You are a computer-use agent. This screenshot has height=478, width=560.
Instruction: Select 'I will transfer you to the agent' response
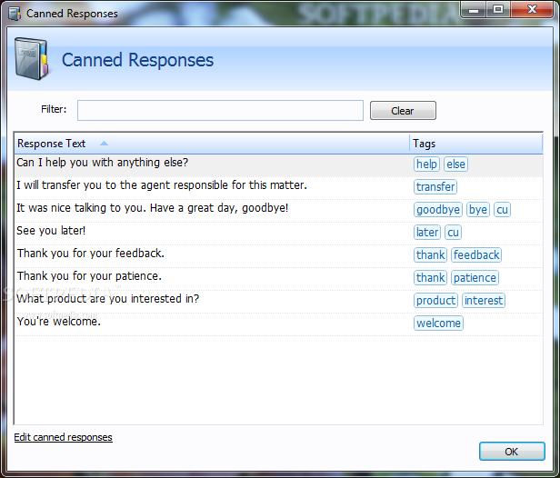point(278,188)
